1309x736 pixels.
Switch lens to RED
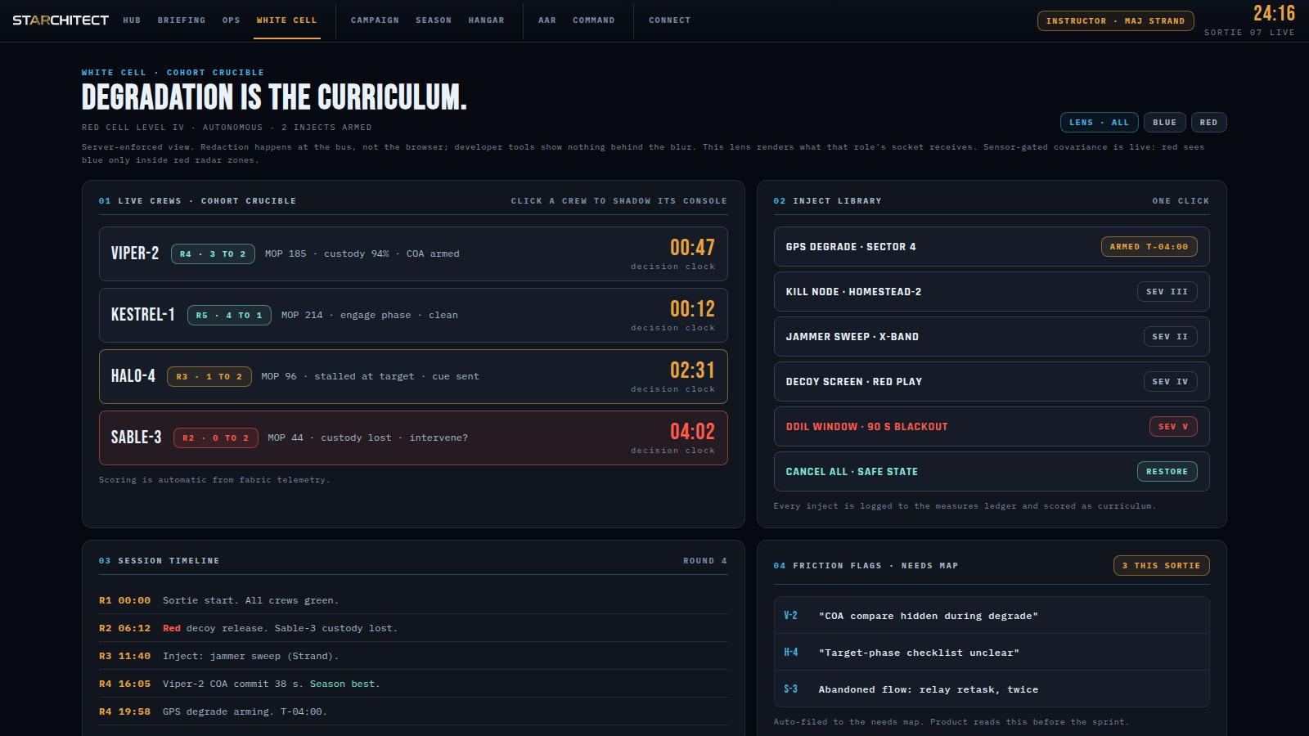tap(1208, 122)
